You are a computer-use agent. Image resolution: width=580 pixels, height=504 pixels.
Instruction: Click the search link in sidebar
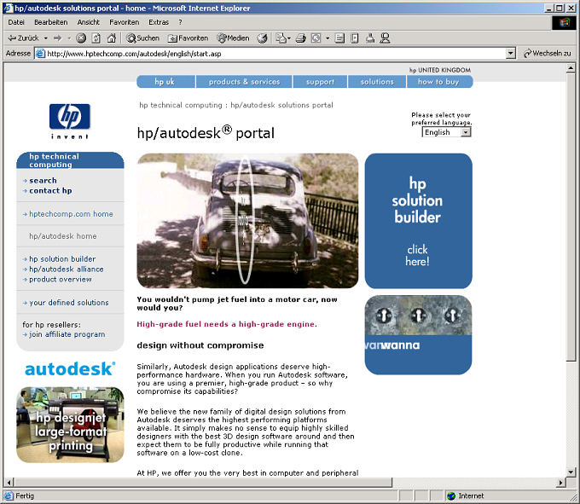tap(43, 181)
